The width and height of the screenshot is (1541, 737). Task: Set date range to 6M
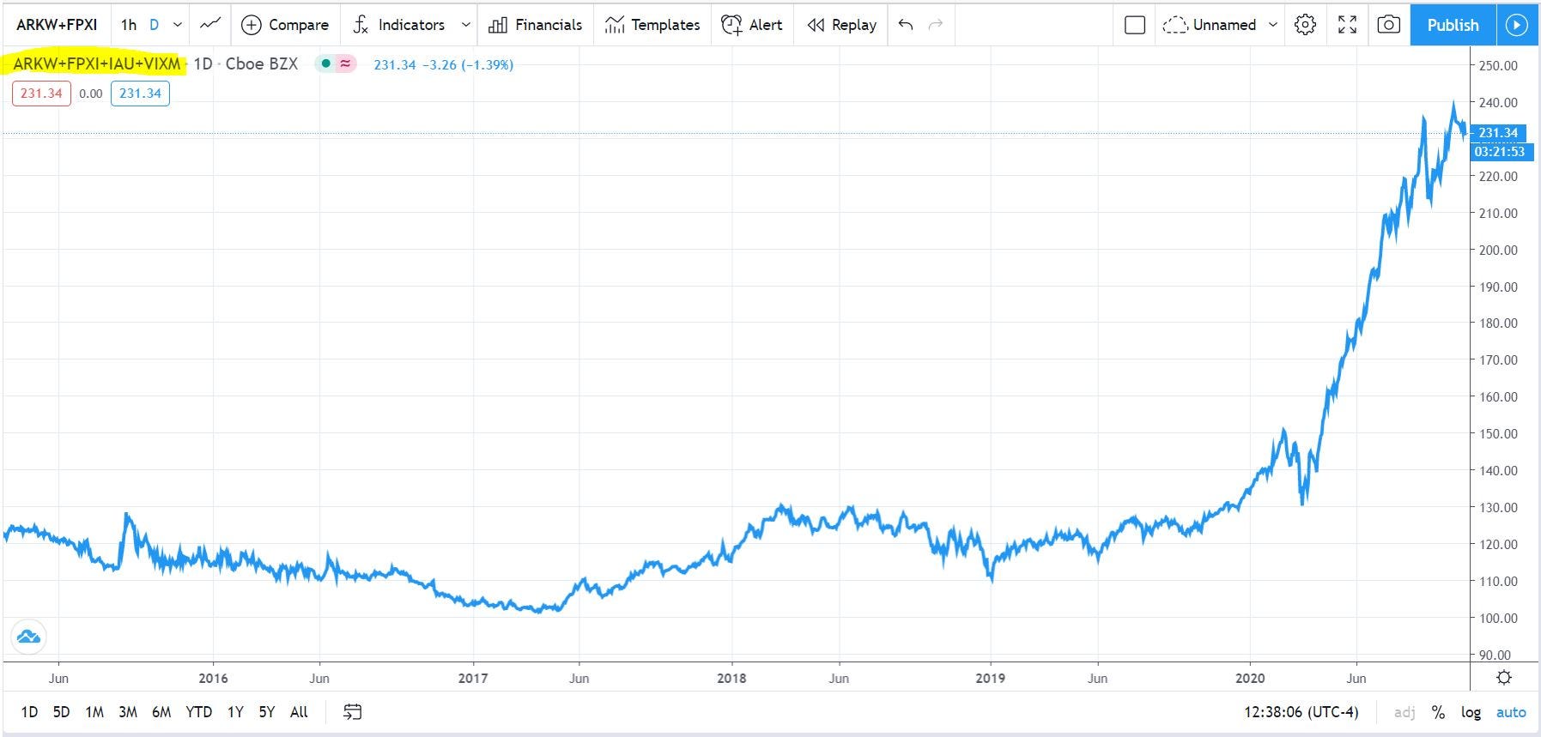161,712
